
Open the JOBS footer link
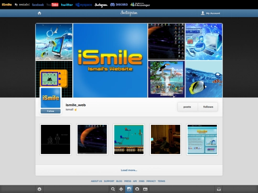click(x=141, y=181)
